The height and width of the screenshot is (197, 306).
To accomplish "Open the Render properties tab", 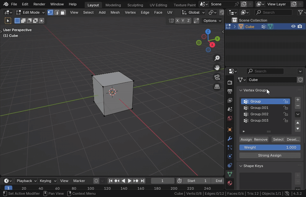I will 229,82.
